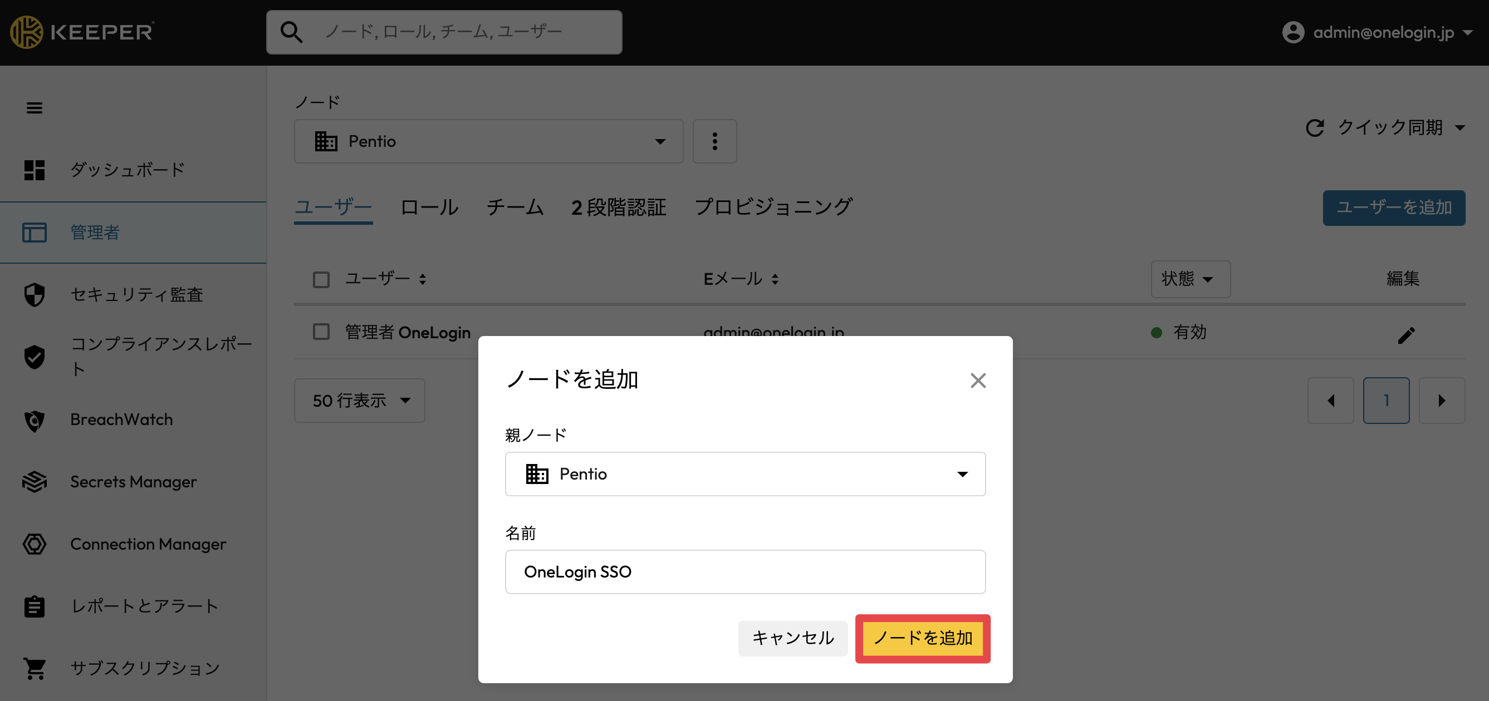Open the 50 行表示 rows dropdown
This screenshot has height=701, width=1489.
[x=360, y=401]
